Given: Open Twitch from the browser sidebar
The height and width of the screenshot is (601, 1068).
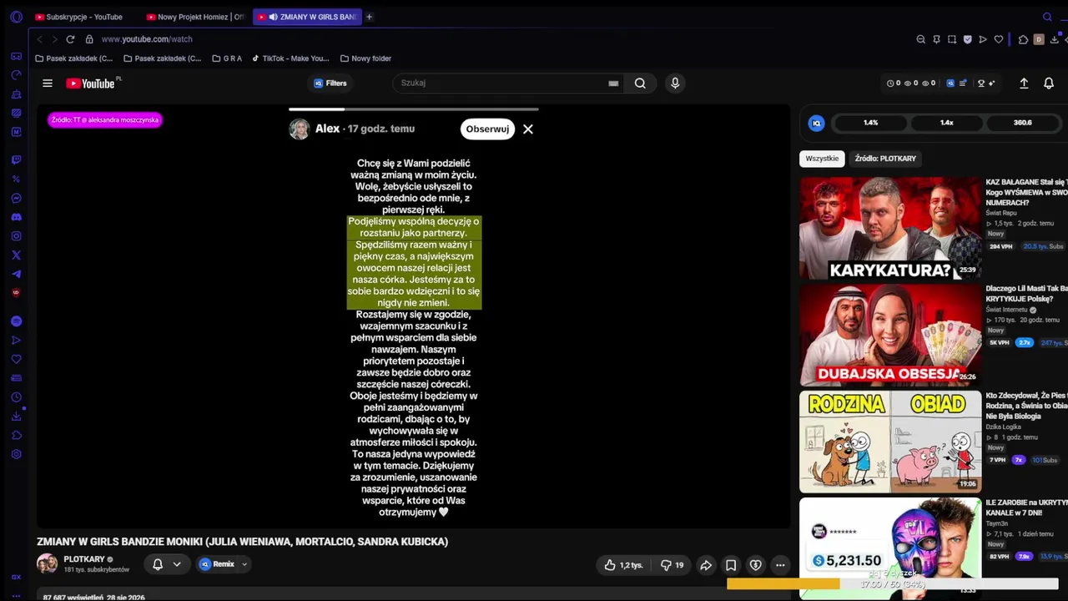Looking at the screenshot, I should coord(16,159).
